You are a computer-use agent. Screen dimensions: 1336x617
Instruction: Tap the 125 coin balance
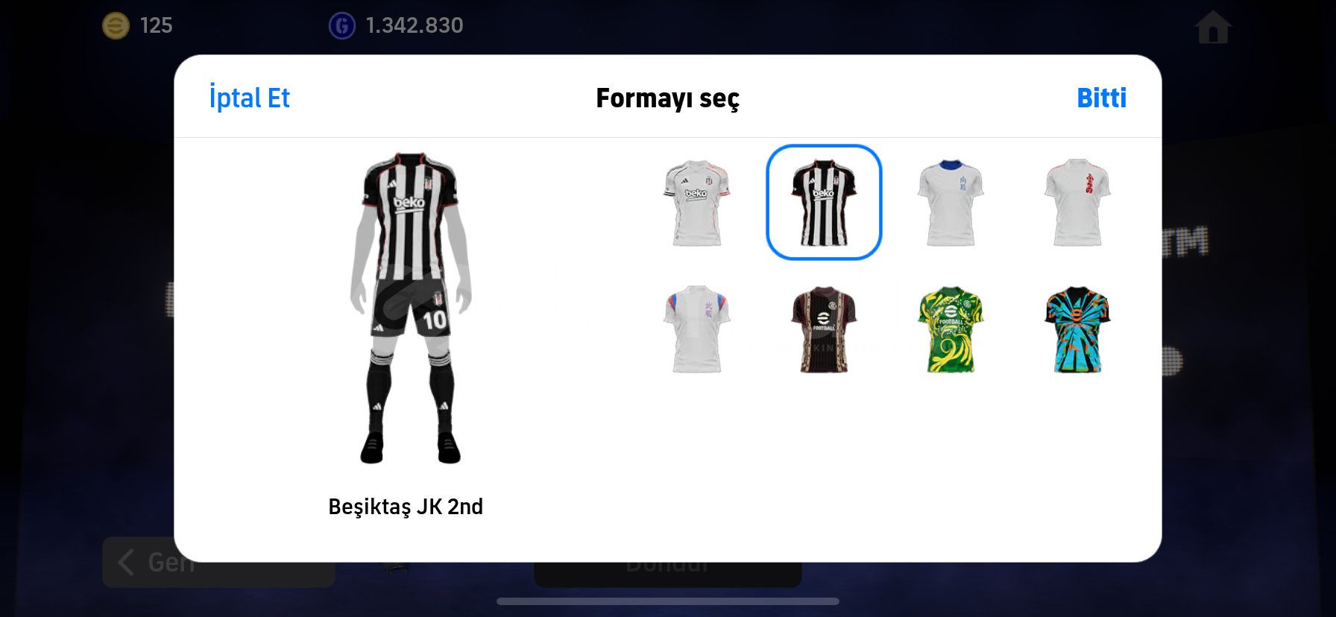(x=157, y=25)
